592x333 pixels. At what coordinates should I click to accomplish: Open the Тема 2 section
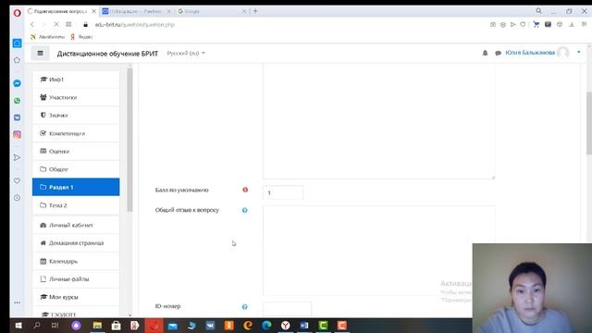pyautogui.click(x=76, y=205)
